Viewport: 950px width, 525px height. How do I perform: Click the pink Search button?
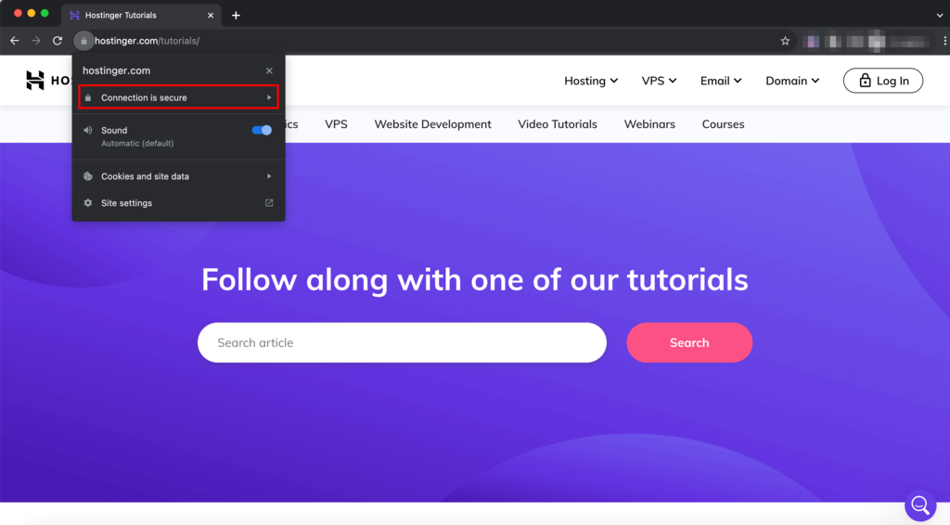(x=689, y=342)
